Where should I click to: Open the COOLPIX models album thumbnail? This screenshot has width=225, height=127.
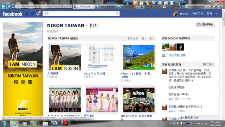65,100
